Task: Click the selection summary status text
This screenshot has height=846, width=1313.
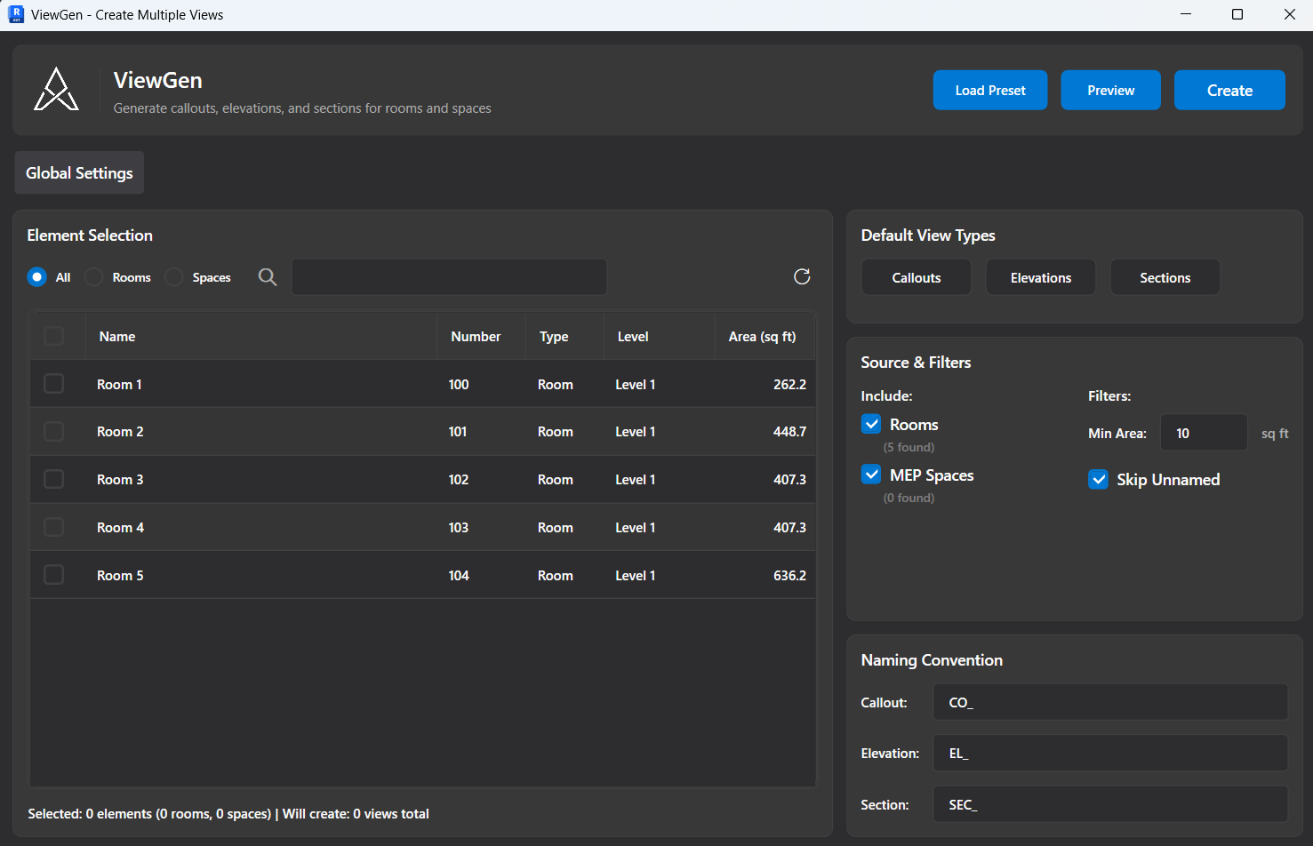Action: click(x=228, y=814)
